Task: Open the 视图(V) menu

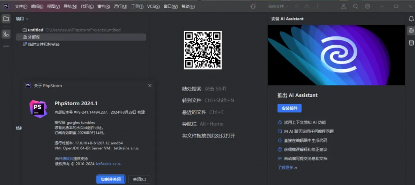Action: (x=53, y=6)
